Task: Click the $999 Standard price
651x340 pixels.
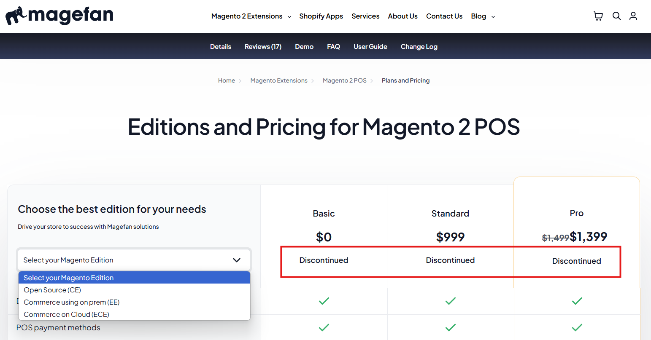Action: point(450,237)
